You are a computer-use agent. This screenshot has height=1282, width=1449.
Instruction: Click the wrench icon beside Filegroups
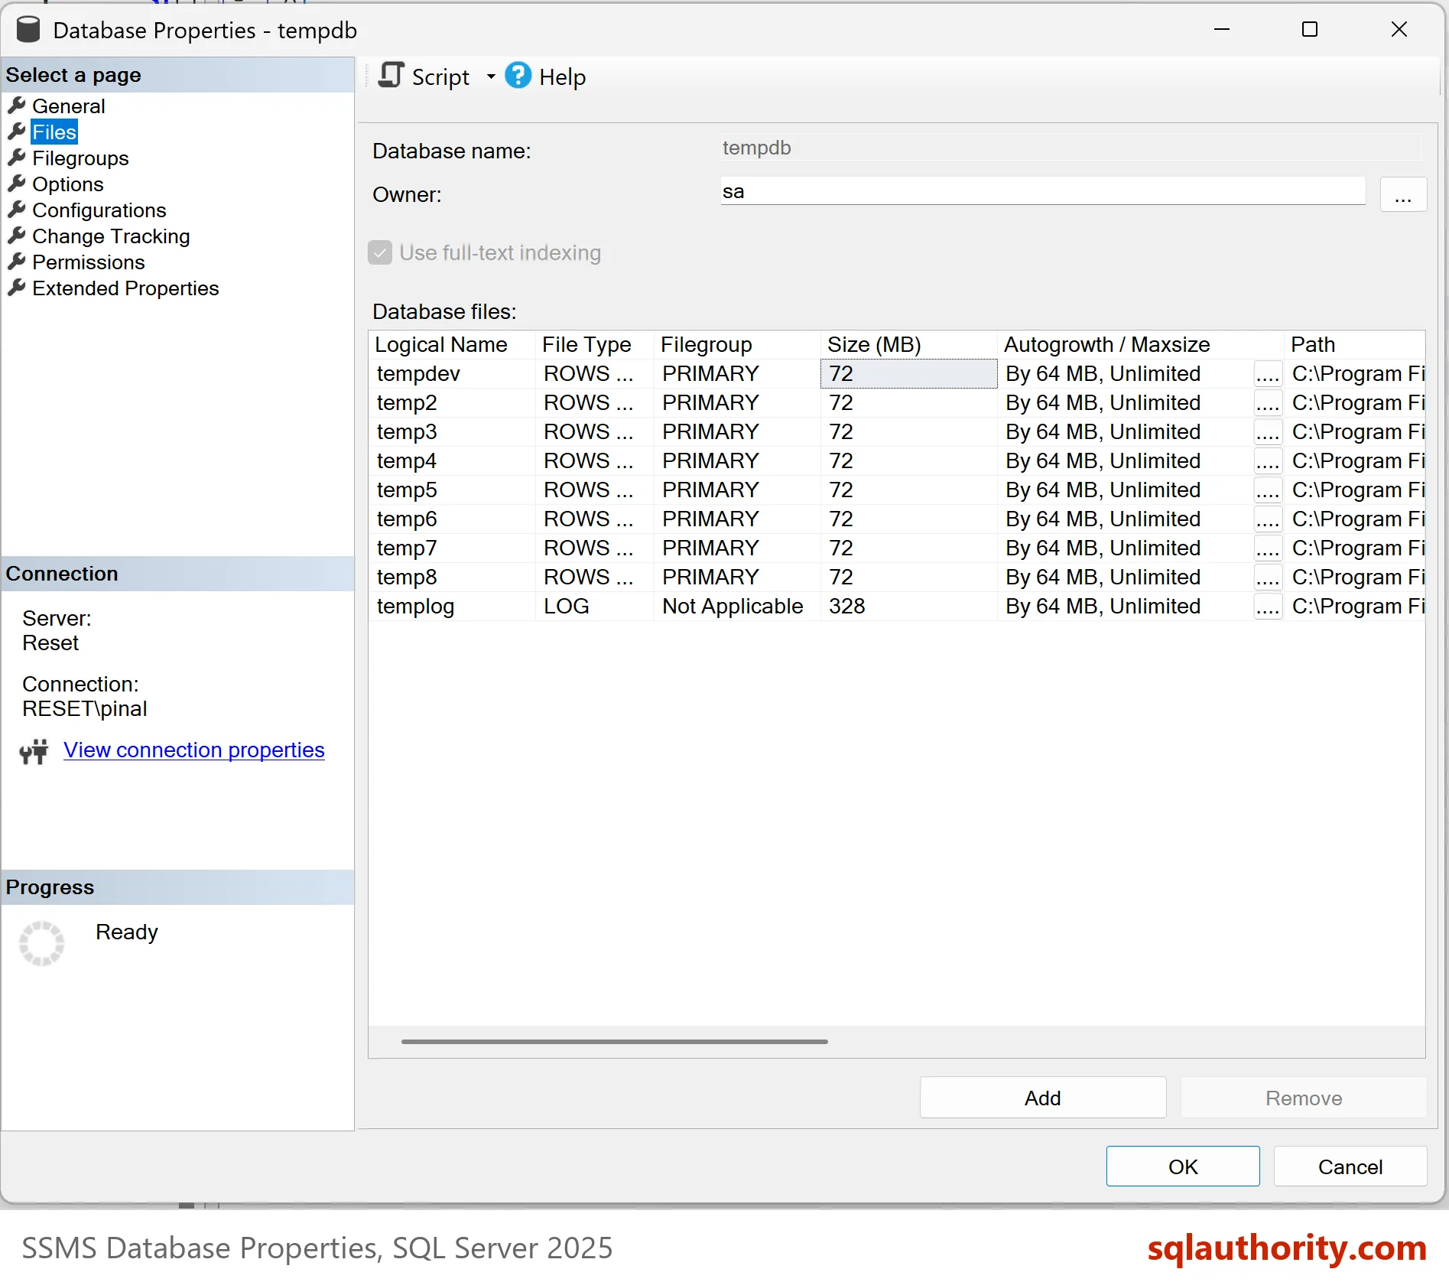[x=17, y=158]
